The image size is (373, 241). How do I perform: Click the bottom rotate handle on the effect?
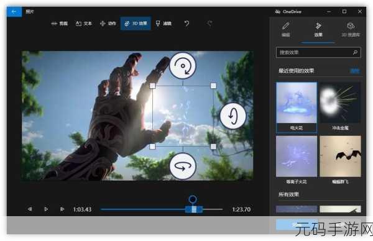(183, 166)
